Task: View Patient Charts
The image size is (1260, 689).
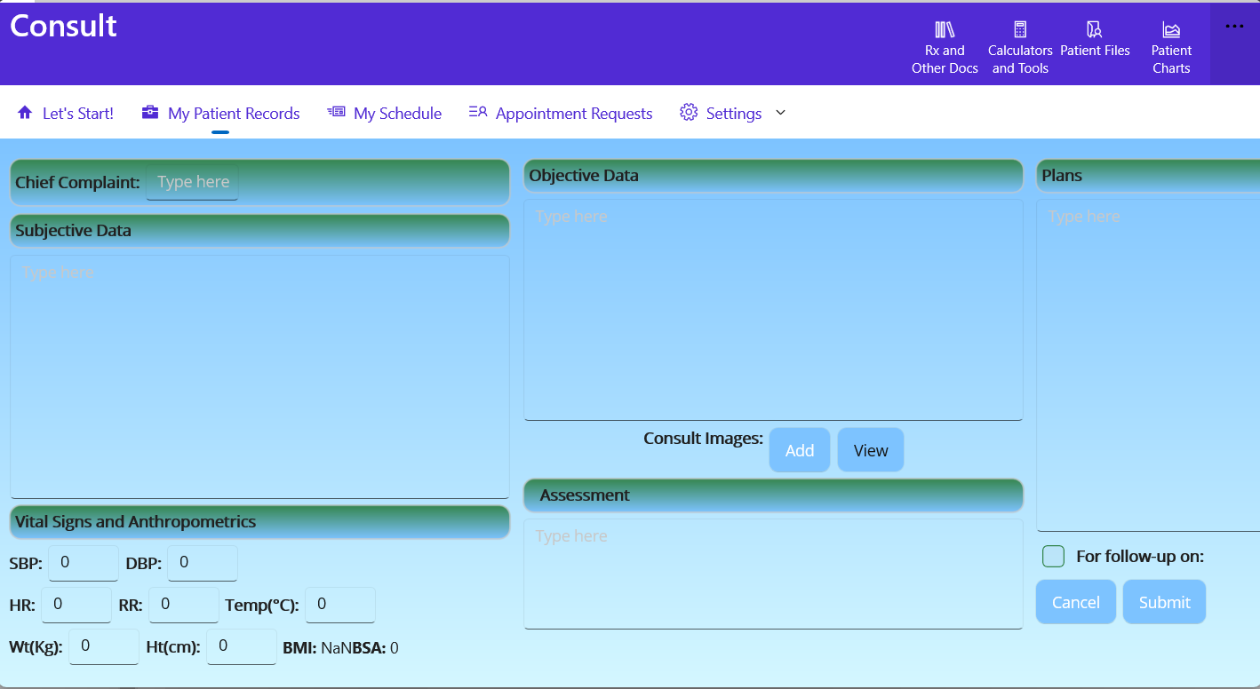Action: [1170, 44]
